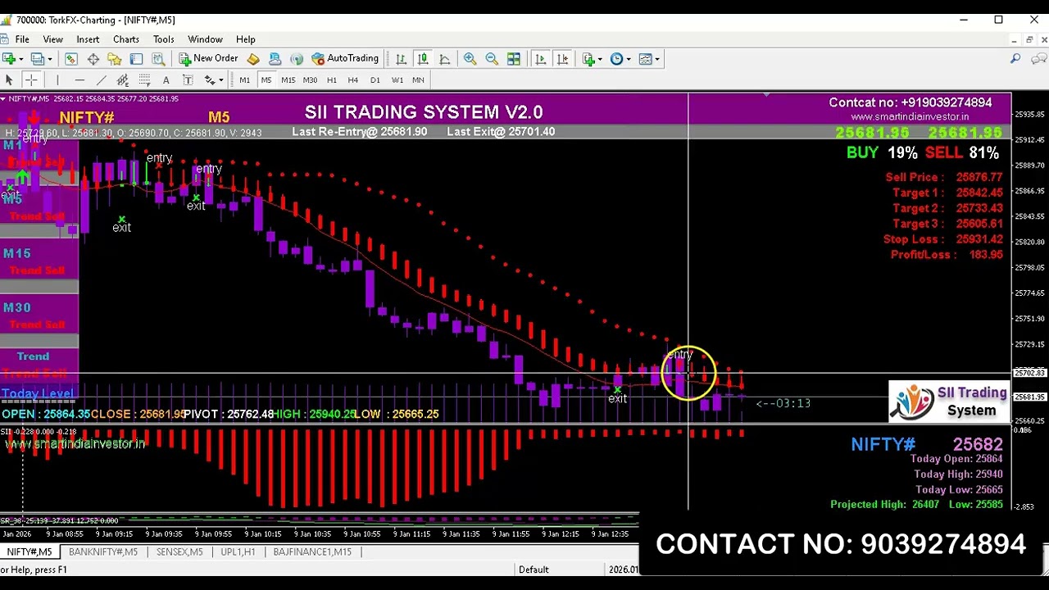Select the horizontal line tool
The width and height of the screenshot is (1049, 590).
(x=79, y=80)
